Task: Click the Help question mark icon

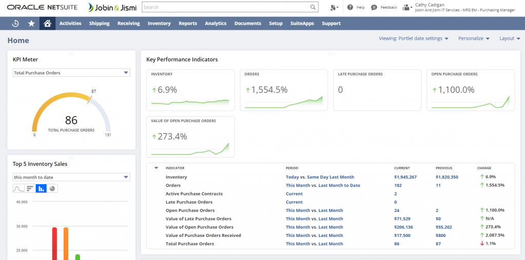Action: [x=350, y=8]
